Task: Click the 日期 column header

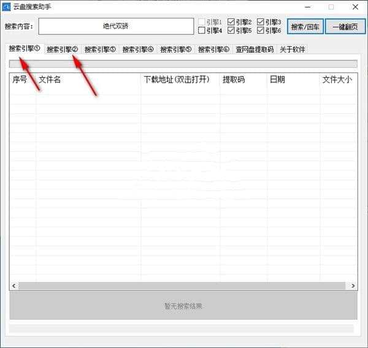Action: point(293,80)
